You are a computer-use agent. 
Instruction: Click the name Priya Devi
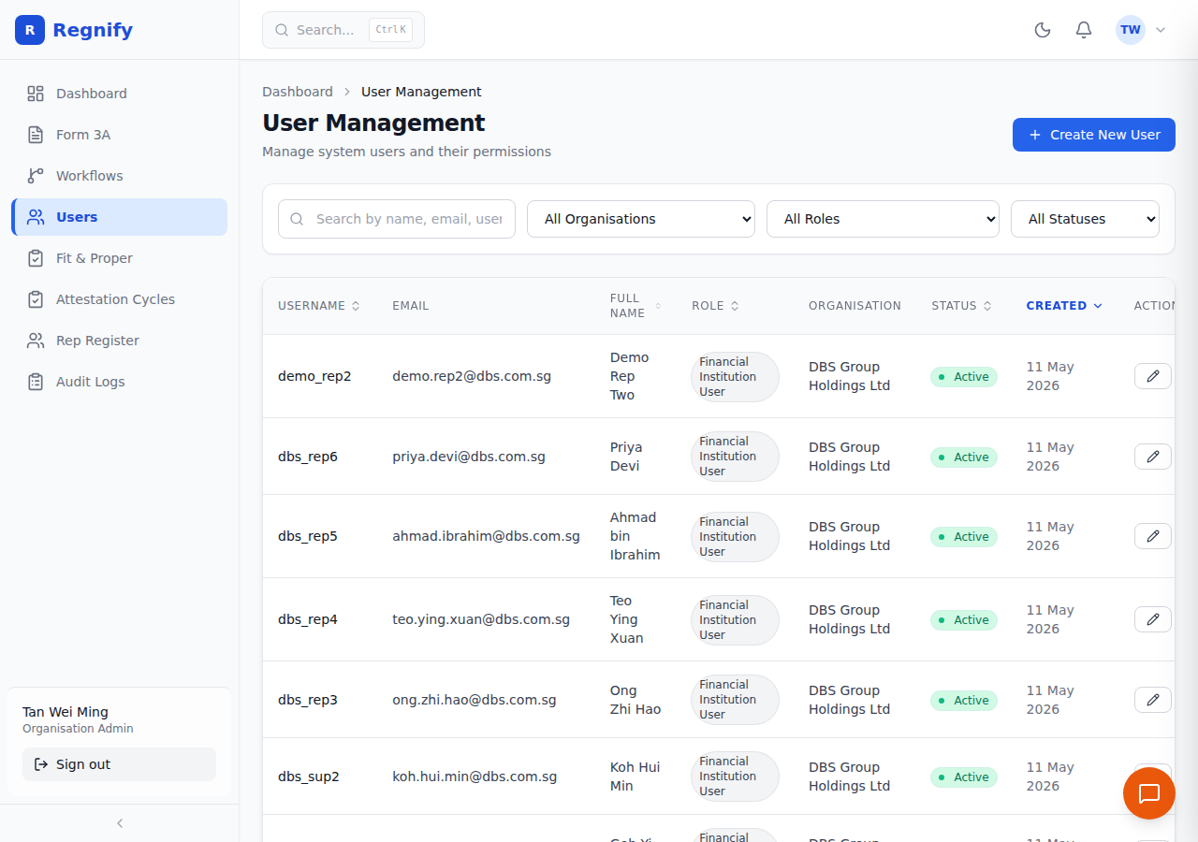pos(627,457)
